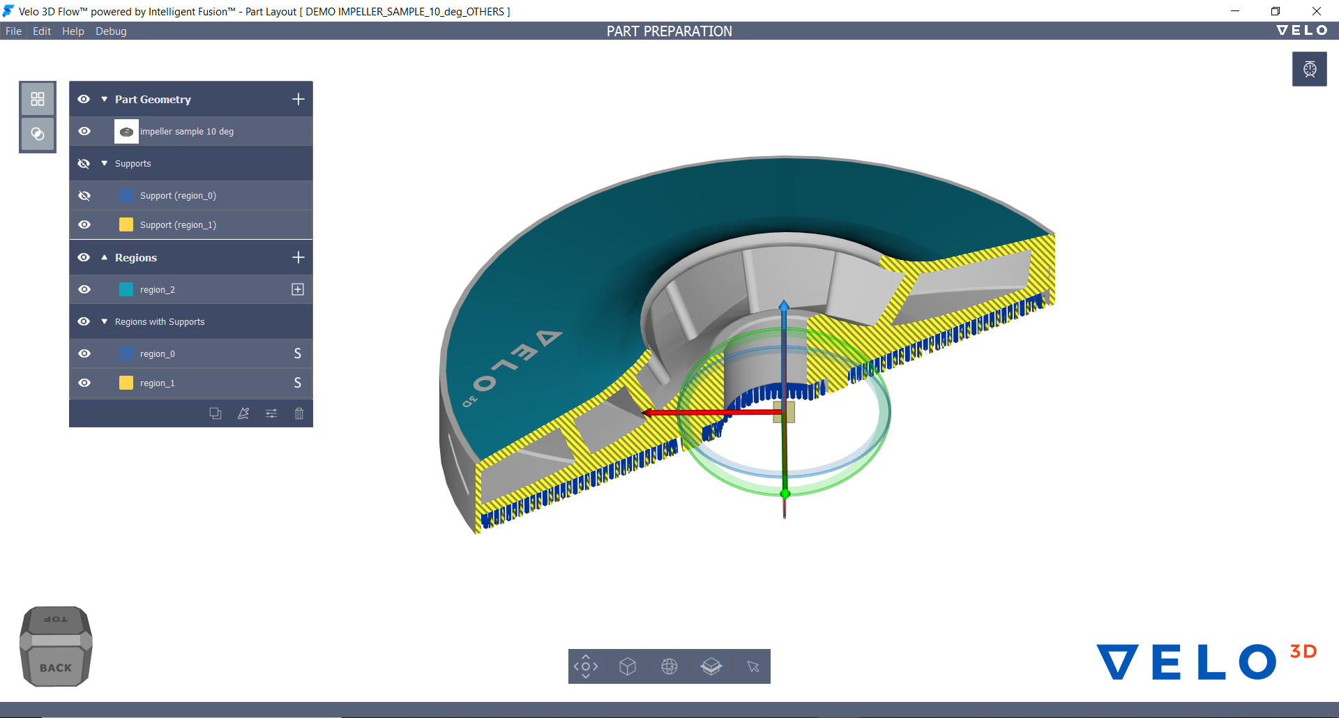Select the globe orbit tool in view toolbar
This screenshot has height=718, width=1339.
coord(669,666)
